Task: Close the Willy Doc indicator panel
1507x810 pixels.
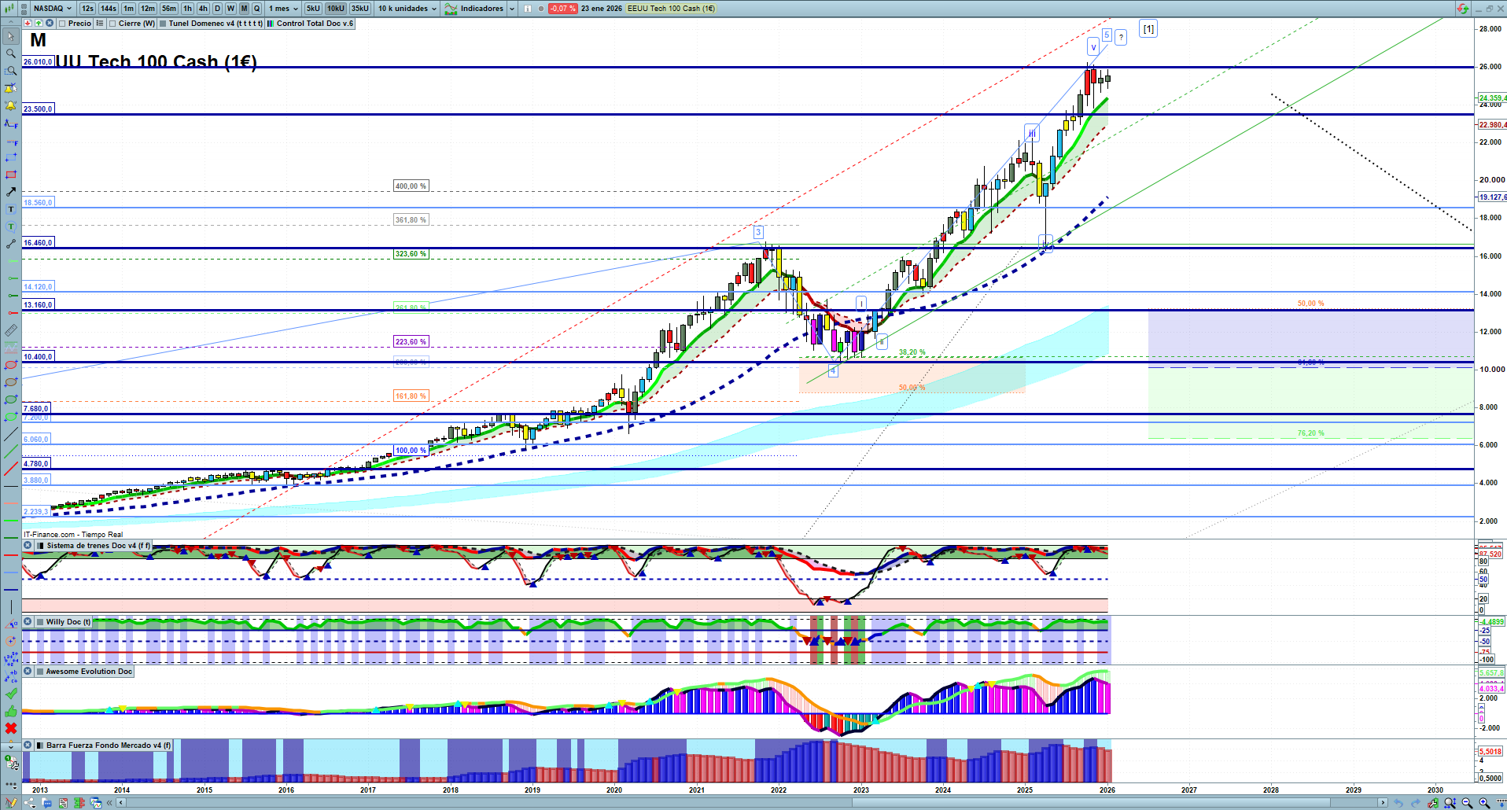Action: tap(28, 622)
